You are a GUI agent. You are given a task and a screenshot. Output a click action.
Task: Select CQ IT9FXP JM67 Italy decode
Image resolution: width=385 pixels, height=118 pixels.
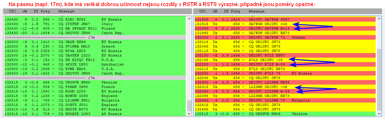[95, 24]
